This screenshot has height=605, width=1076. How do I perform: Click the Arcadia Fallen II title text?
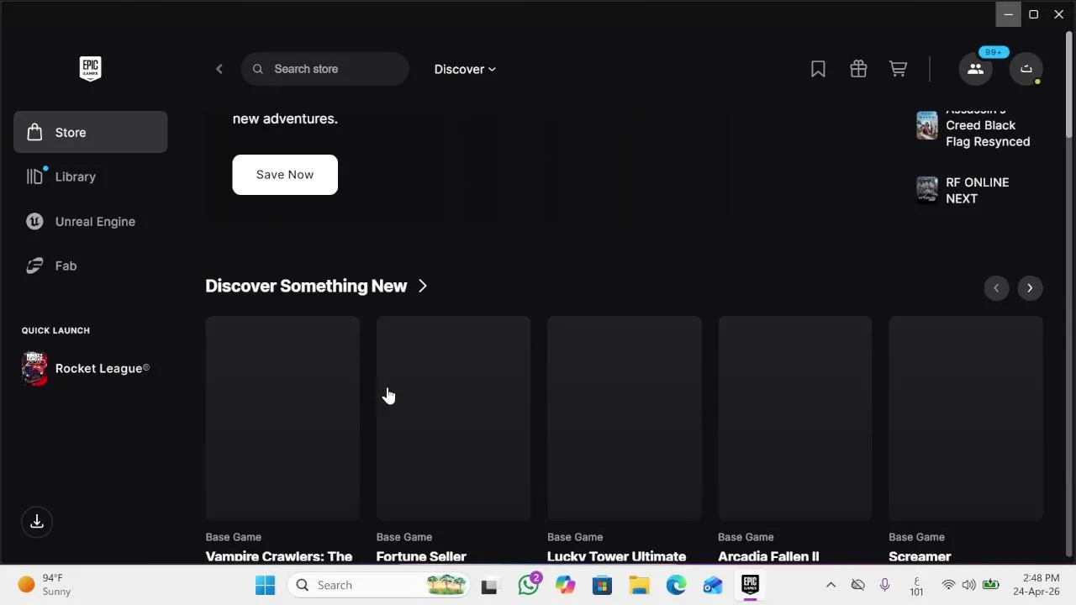(x=768, y=556)
